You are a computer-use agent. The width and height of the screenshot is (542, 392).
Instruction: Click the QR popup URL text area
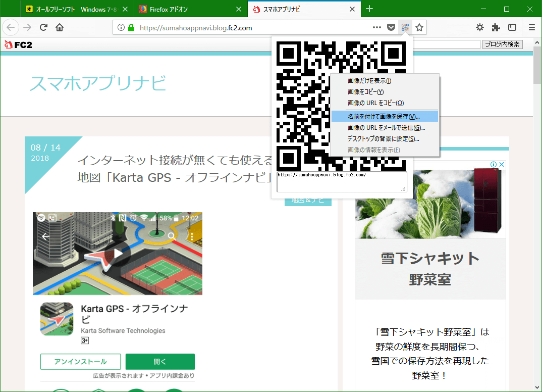pos(342,182)
